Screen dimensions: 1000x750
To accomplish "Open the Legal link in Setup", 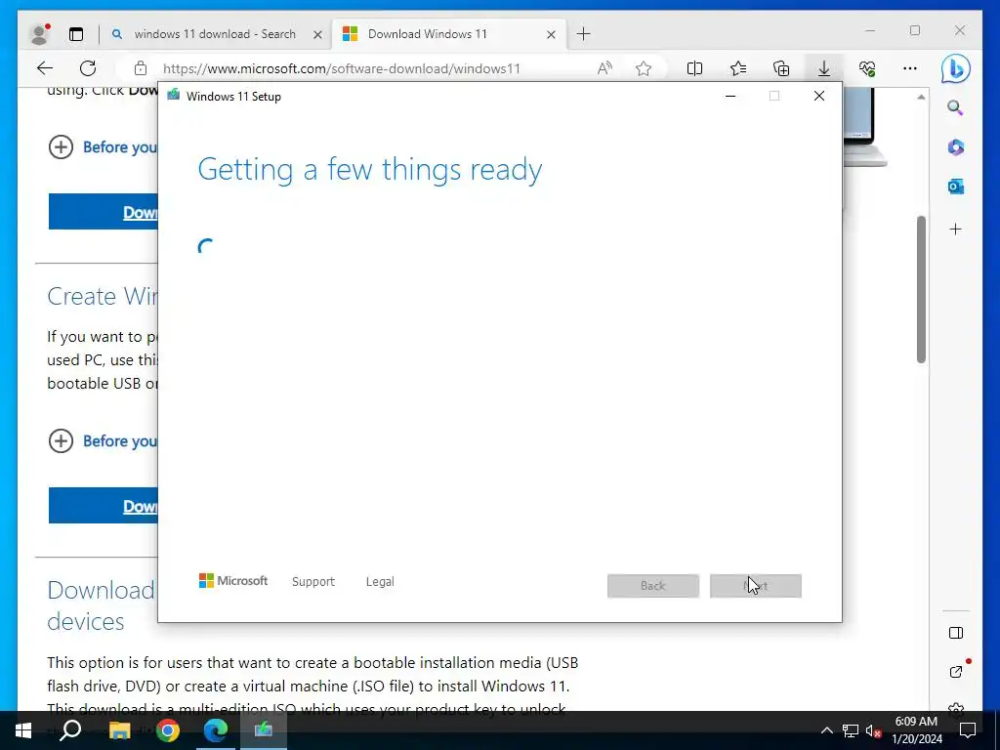I will [380, 582].
